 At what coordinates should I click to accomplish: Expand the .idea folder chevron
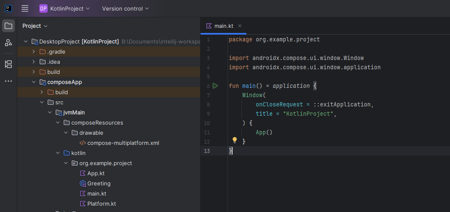[x=34, y=62]
